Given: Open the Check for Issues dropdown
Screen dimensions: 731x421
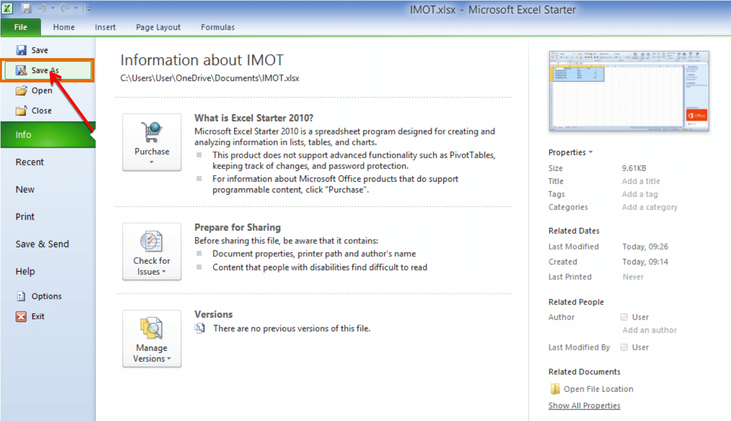Looking at the screenshot, I should pyautogui.click(x=152, y=252).
